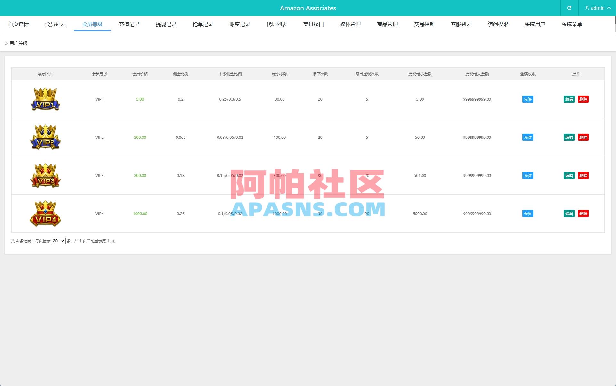Expand the 客服列表 customer service list

pyautogui.click(x=461, y=24)
